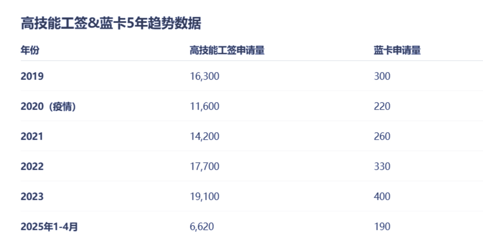Click the table title 高技能工签&蓝卡5年趋势数据
Screen dimensions: 483x252
[111, 23]
